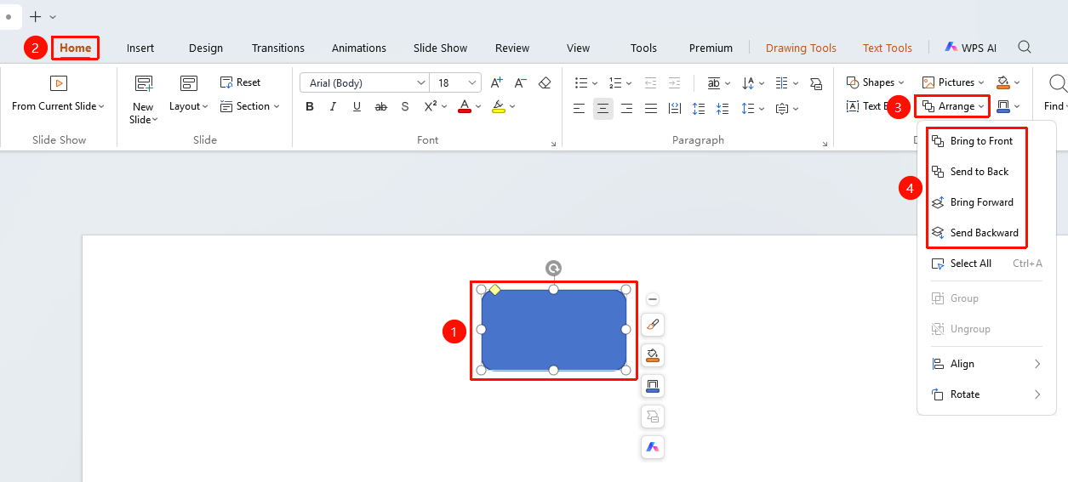Switch to the Home tab
1068x482 pixels.
click(75, 48)
